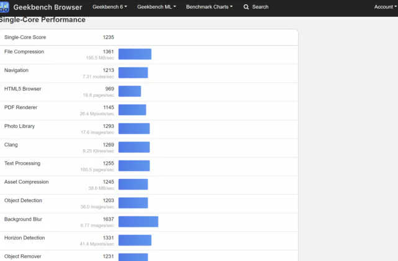This screenshot has width=398, height=261.
Task: Click the Geekbench logo icon
Action: [4, 7]
